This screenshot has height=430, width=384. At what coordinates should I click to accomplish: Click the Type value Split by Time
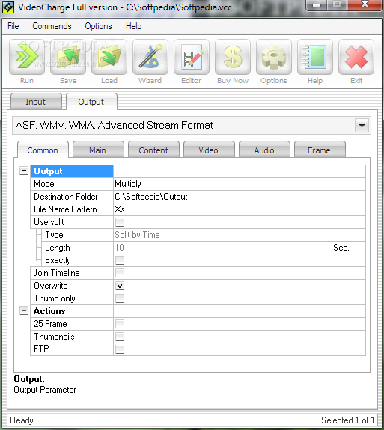(137, 235)
